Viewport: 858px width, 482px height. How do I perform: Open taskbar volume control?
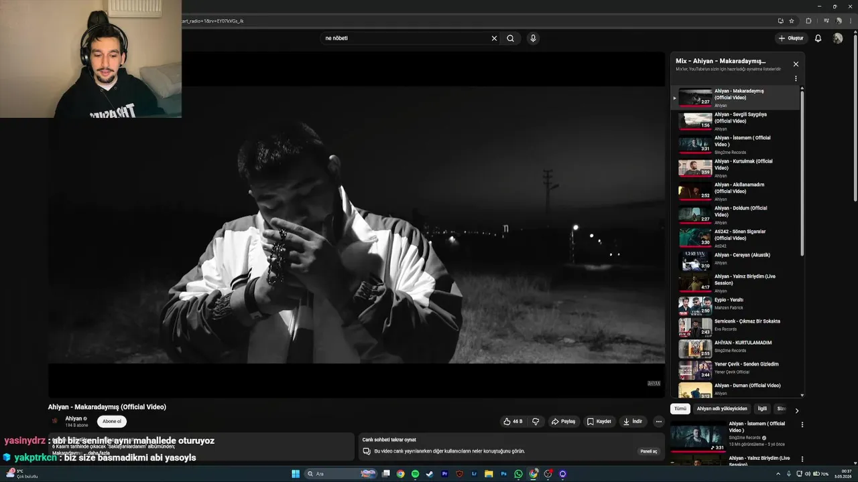click(x=809, y=474)
